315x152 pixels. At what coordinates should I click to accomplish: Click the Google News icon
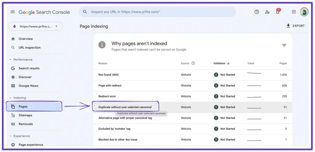tap(13, 86)
